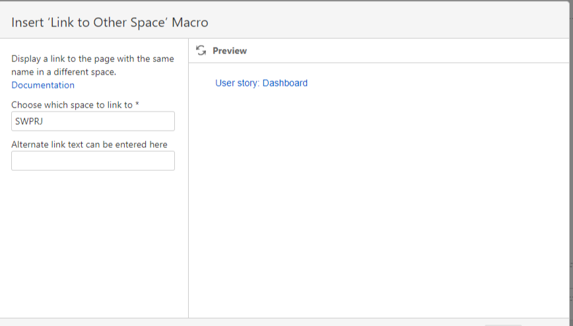The height and width of the screenshot is (326, 573).
Task: Click the 'Insert Link to Other Space Macro' title
Action: [x=110, y=22]
